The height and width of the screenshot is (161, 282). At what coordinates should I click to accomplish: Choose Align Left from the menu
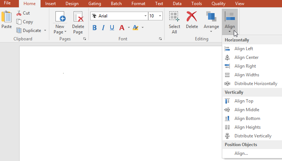click(x=244, y=49)
